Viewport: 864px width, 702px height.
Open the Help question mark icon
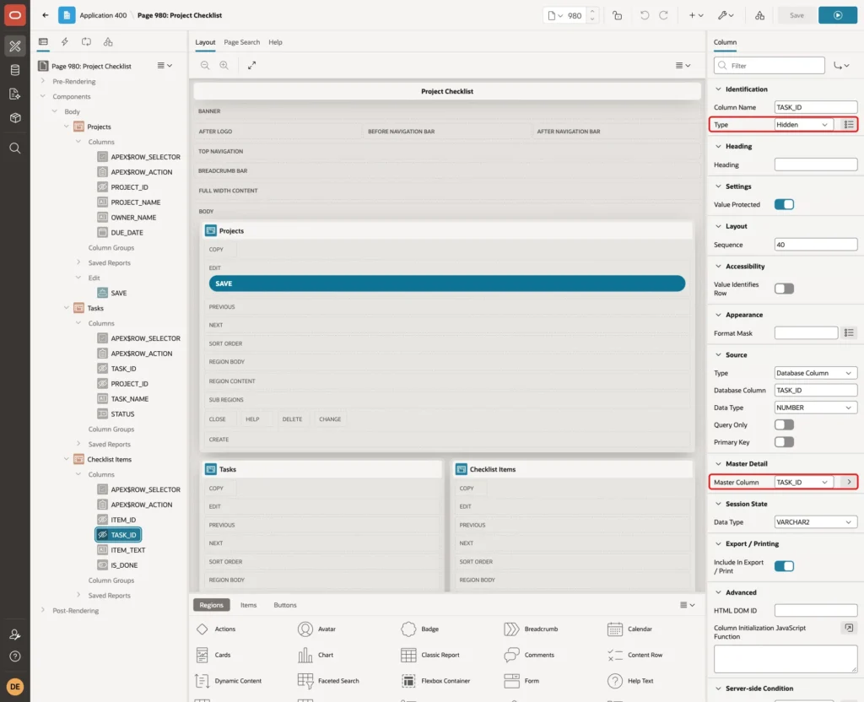coord(15,656)
